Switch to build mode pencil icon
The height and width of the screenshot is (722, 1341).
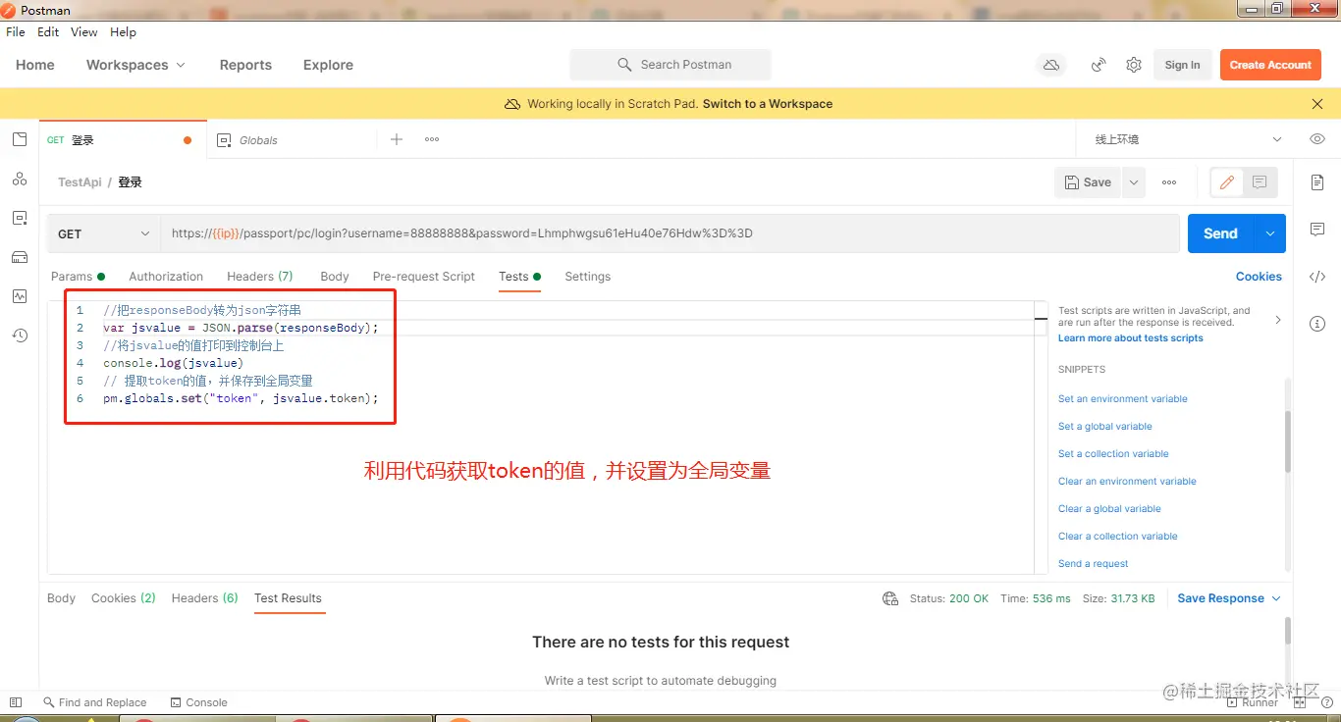tap(1227, 182)
